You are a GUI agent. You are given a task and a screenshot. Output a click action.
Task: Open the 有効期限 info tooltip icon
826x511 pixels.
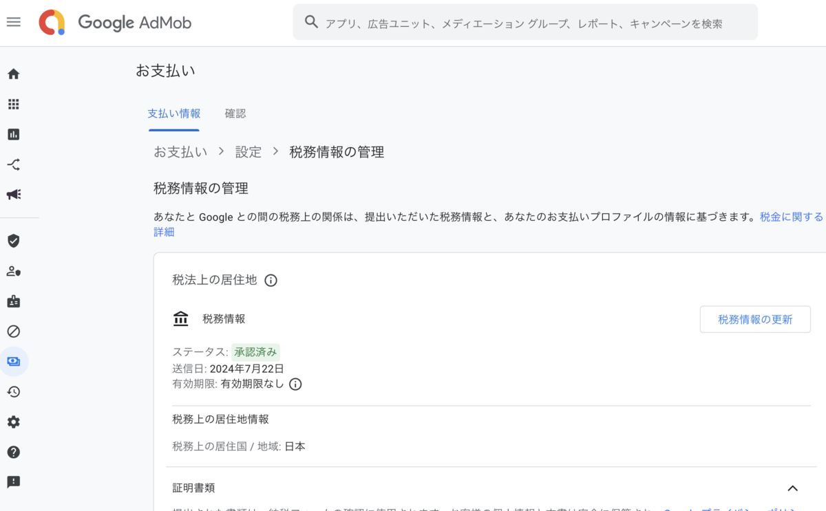[295, 384]
